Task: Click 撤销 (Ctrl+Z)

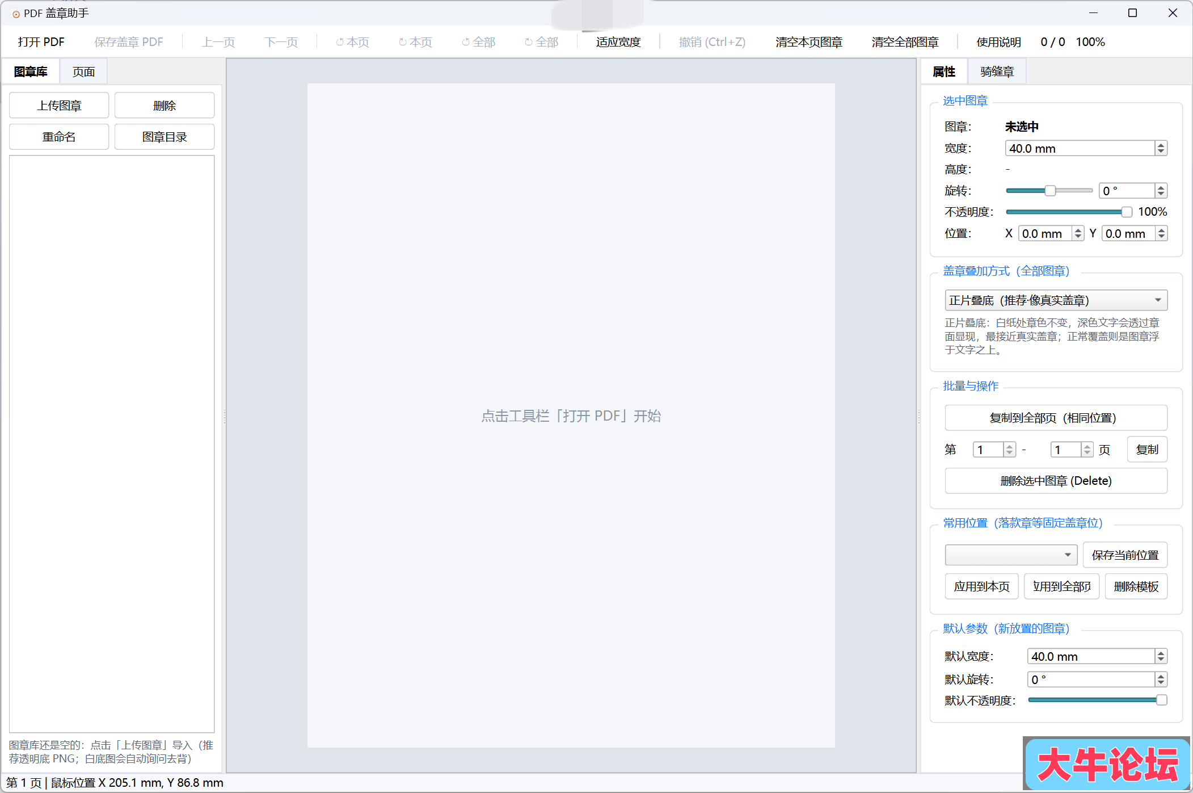Action: (712, 42)
